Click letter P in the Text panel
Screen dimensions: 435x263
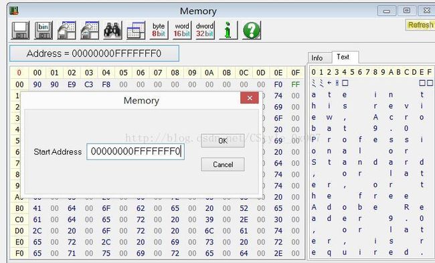[314, 140]
